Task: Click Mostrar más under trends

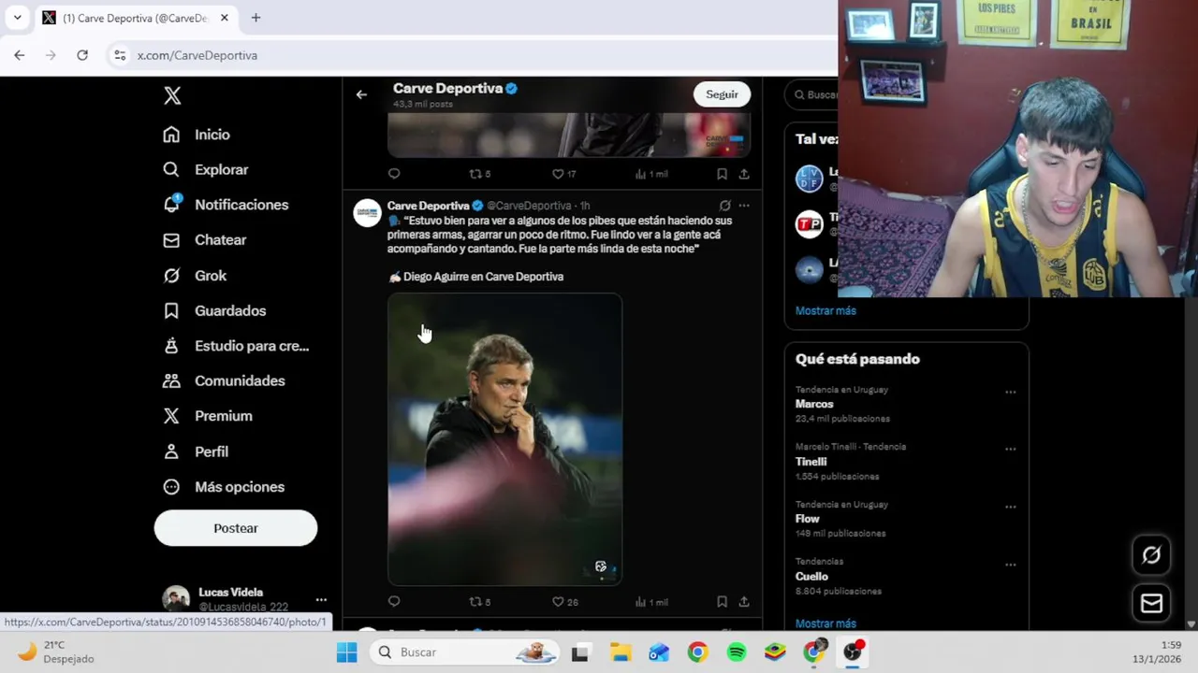Action: (825, 623)
